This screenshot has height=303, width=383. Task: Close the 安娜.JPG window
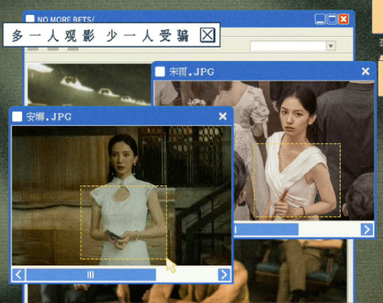coord(222,116)
